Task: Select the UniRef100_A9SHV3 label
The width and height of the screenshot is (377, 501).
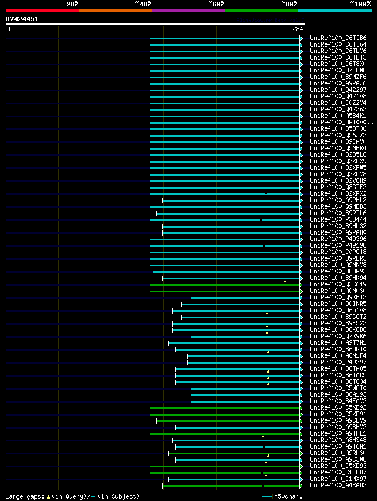Action: [x=338, y=427]
